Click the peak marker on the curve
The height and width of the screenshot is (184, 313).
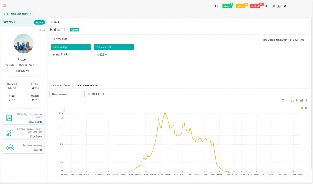165,113
